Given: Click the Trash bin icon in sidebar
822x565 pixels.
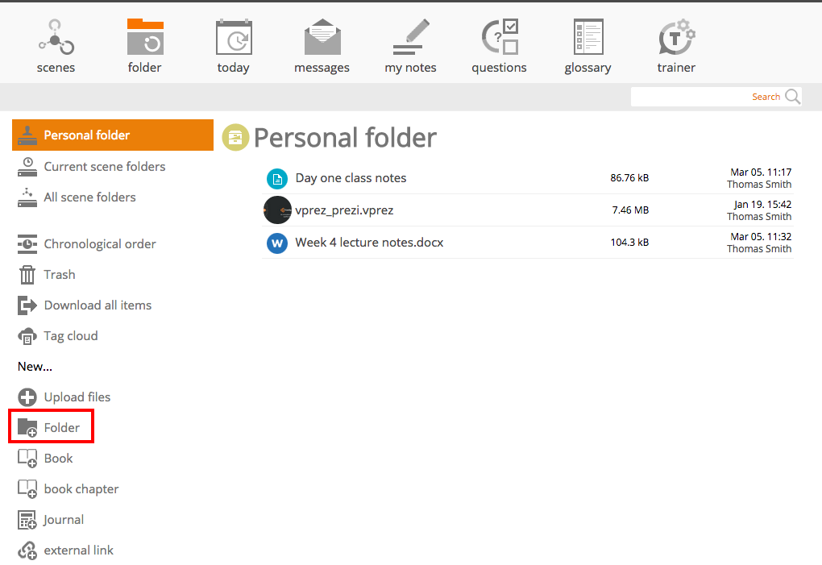Looking at the screenshot, I should click(27, 275).
